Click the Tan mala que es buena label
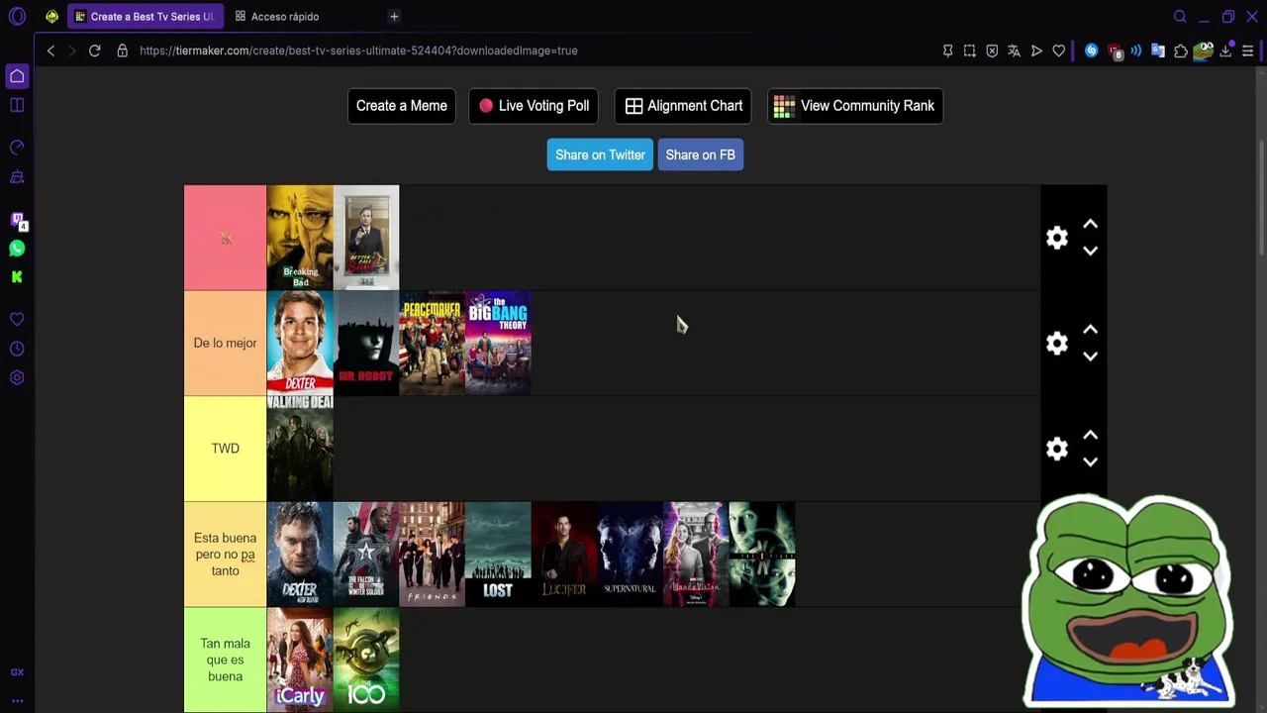 click(225, 660)
